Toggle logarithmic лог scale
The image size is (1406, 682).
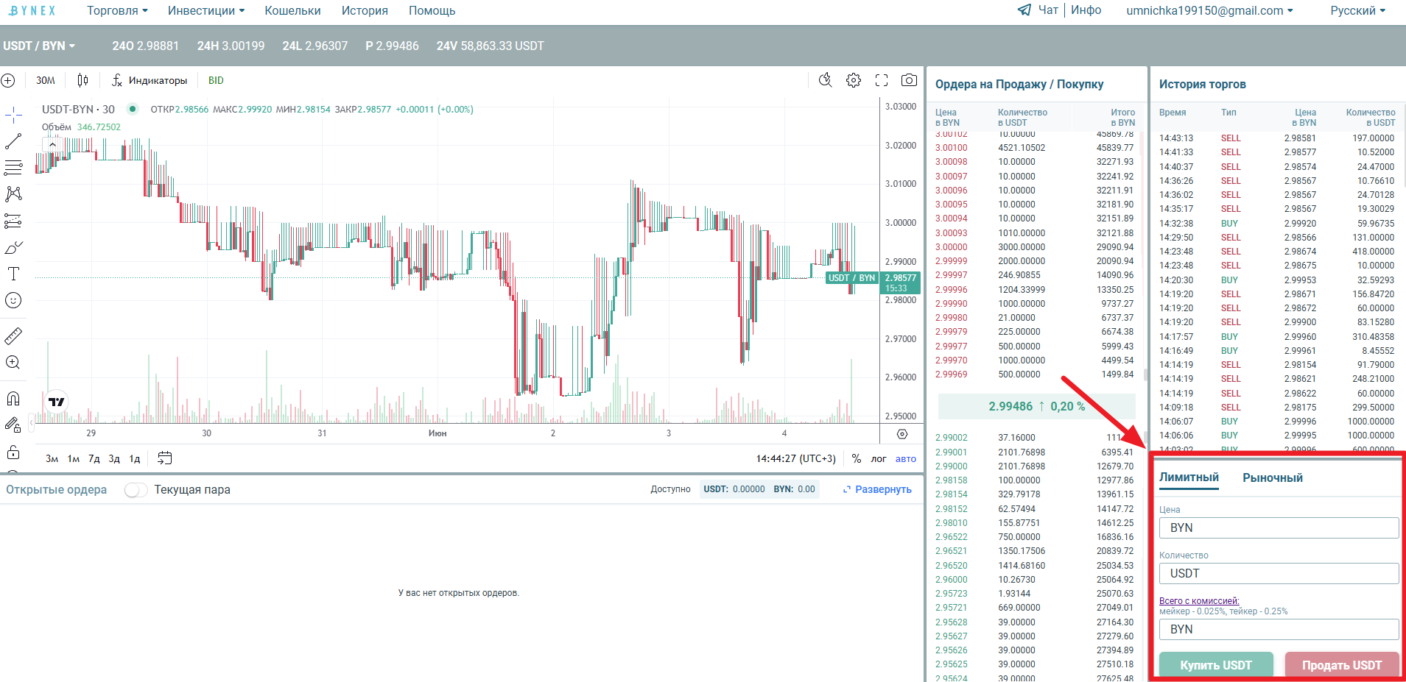tap(879, 458)
